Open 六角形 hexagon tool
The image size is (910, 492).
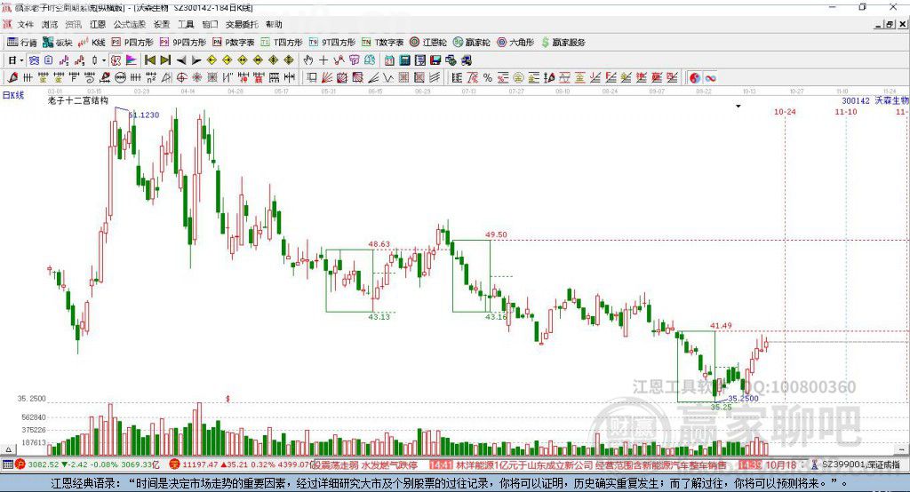pyautogui.click(x=515, y=43)
